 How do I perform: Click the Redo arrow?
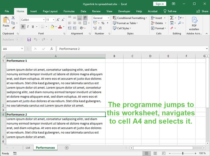(43, 39)
